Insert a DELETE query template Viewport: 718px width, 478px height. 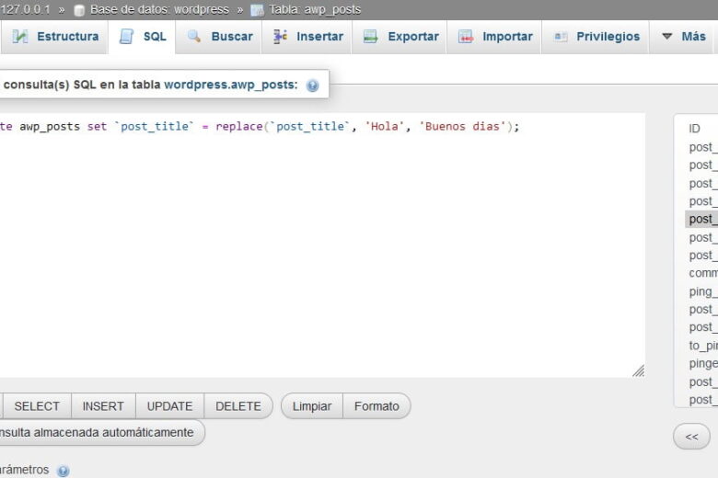click(x=238, y=406)
